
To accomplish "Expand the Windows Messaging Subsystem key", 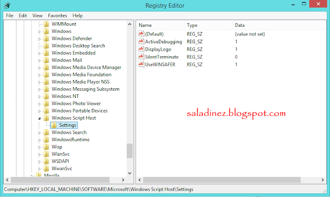I will pyautogui.click(x=39, y=89).
